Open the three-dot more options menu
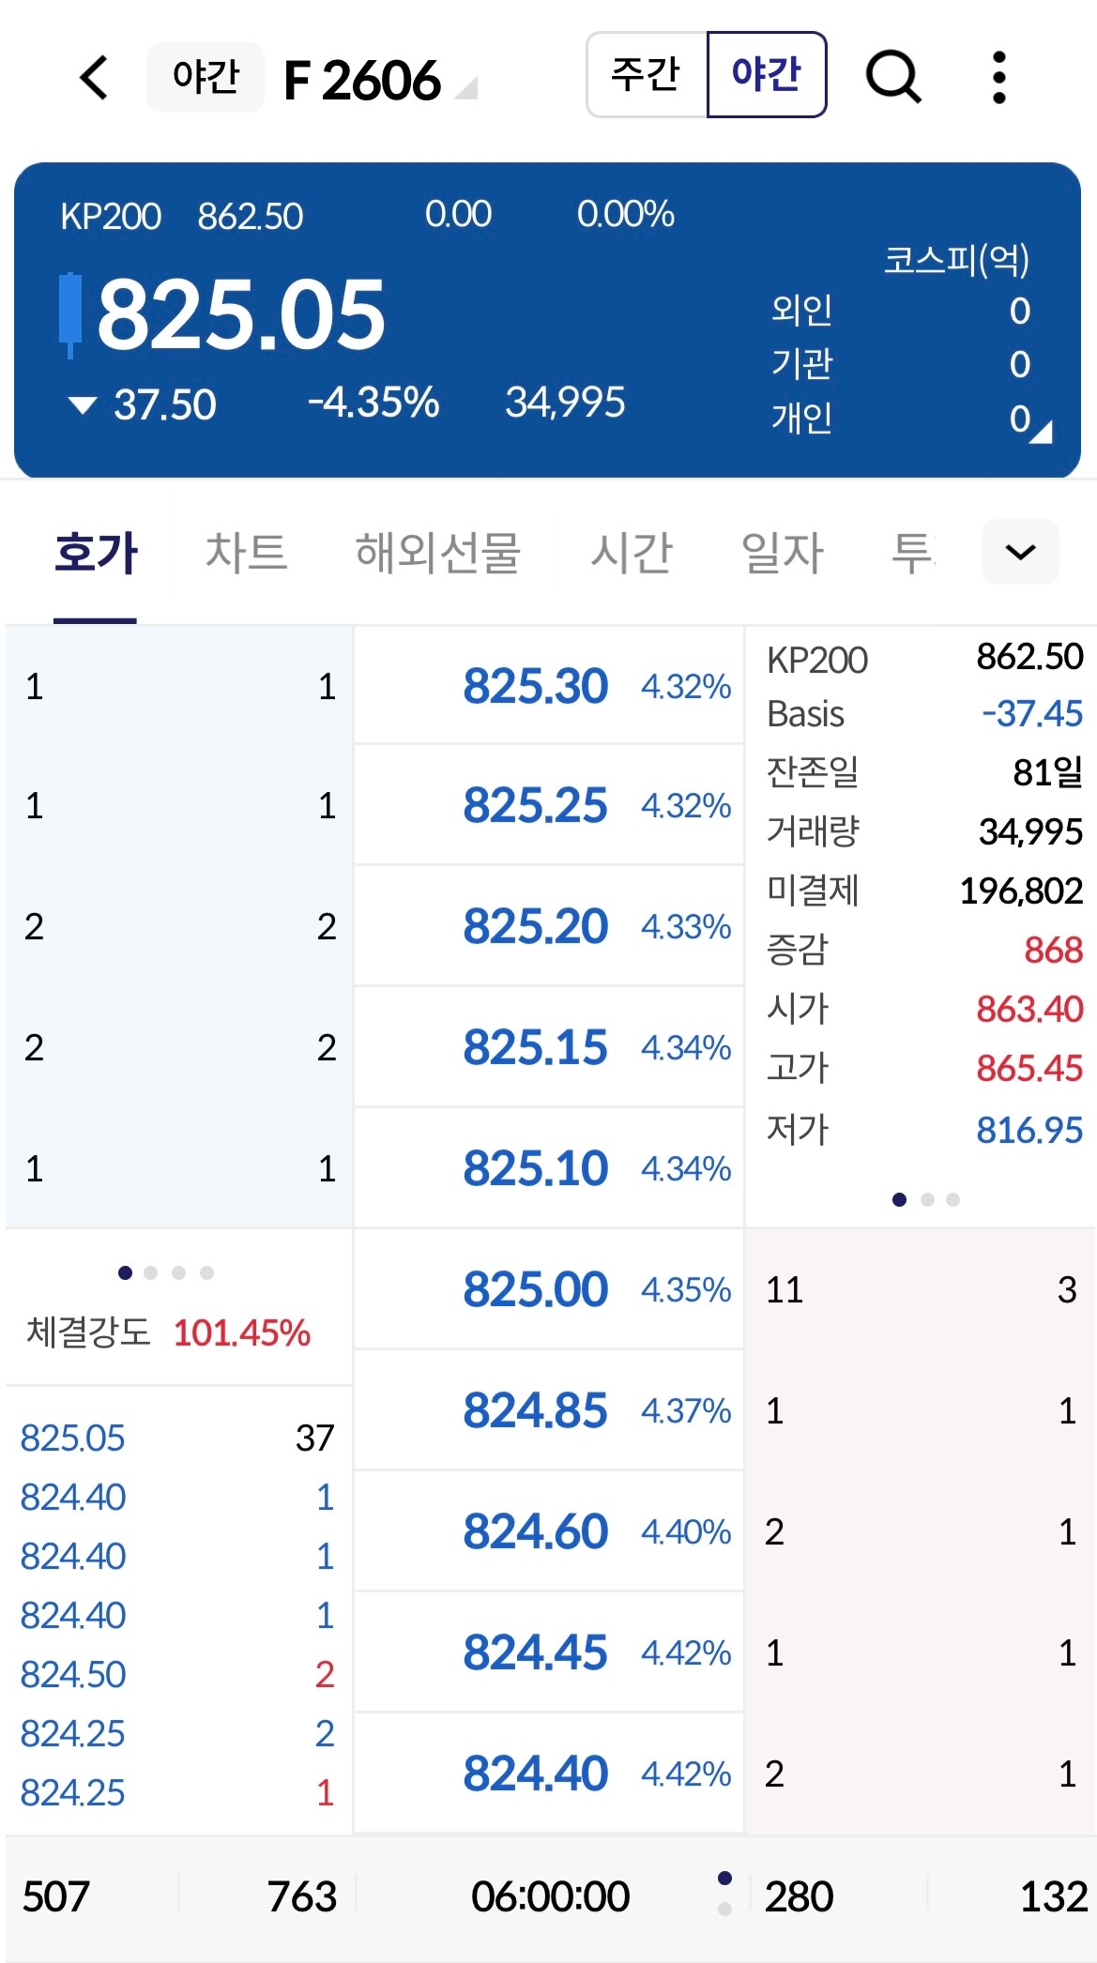Screen dimensions: 1097x1963 [x=998, y=77]
